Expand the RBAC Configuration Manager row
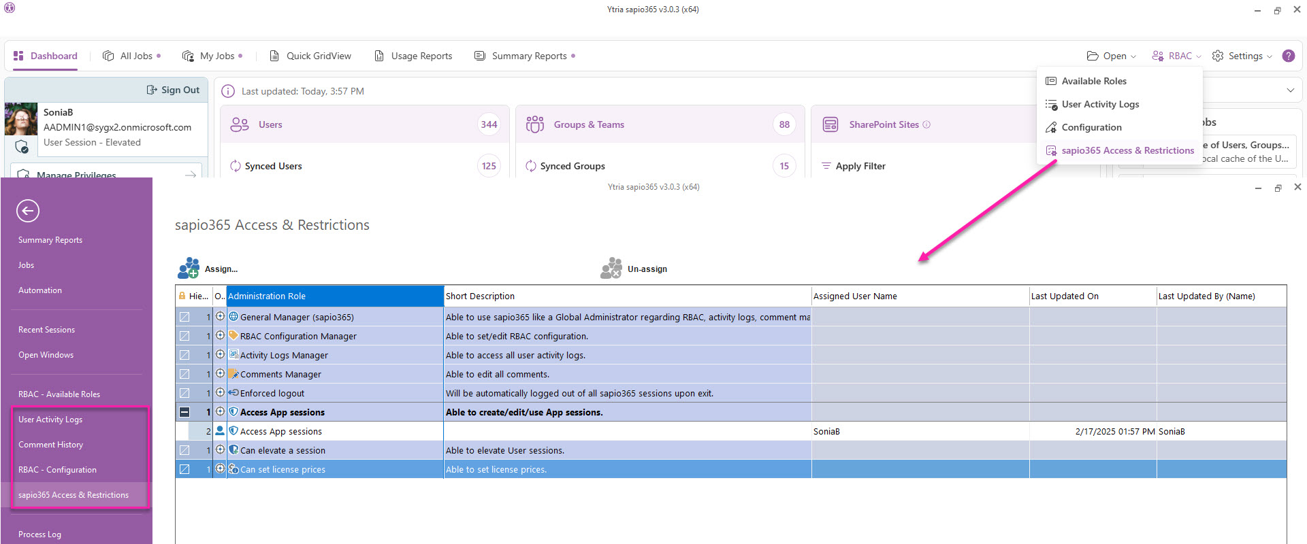 pos(220,336)
